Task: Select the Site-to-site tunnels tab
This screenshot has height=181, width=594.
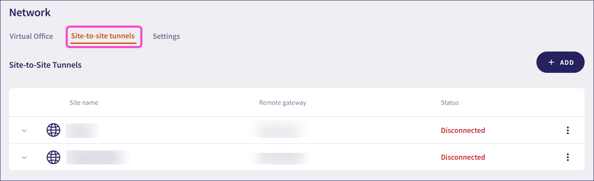Action: pos(103,36)
